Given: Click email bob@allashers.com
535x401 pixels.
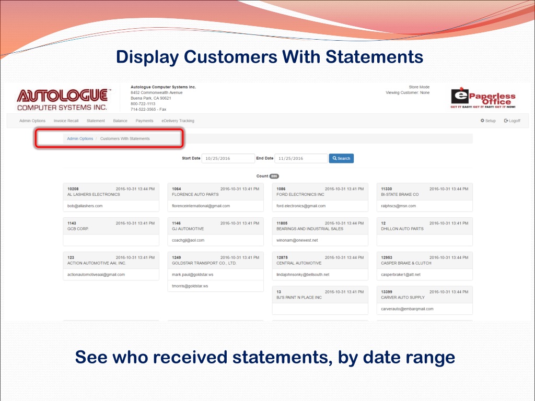Looking at the screenshot, I should pyautogui.click(x=85, y=206).
